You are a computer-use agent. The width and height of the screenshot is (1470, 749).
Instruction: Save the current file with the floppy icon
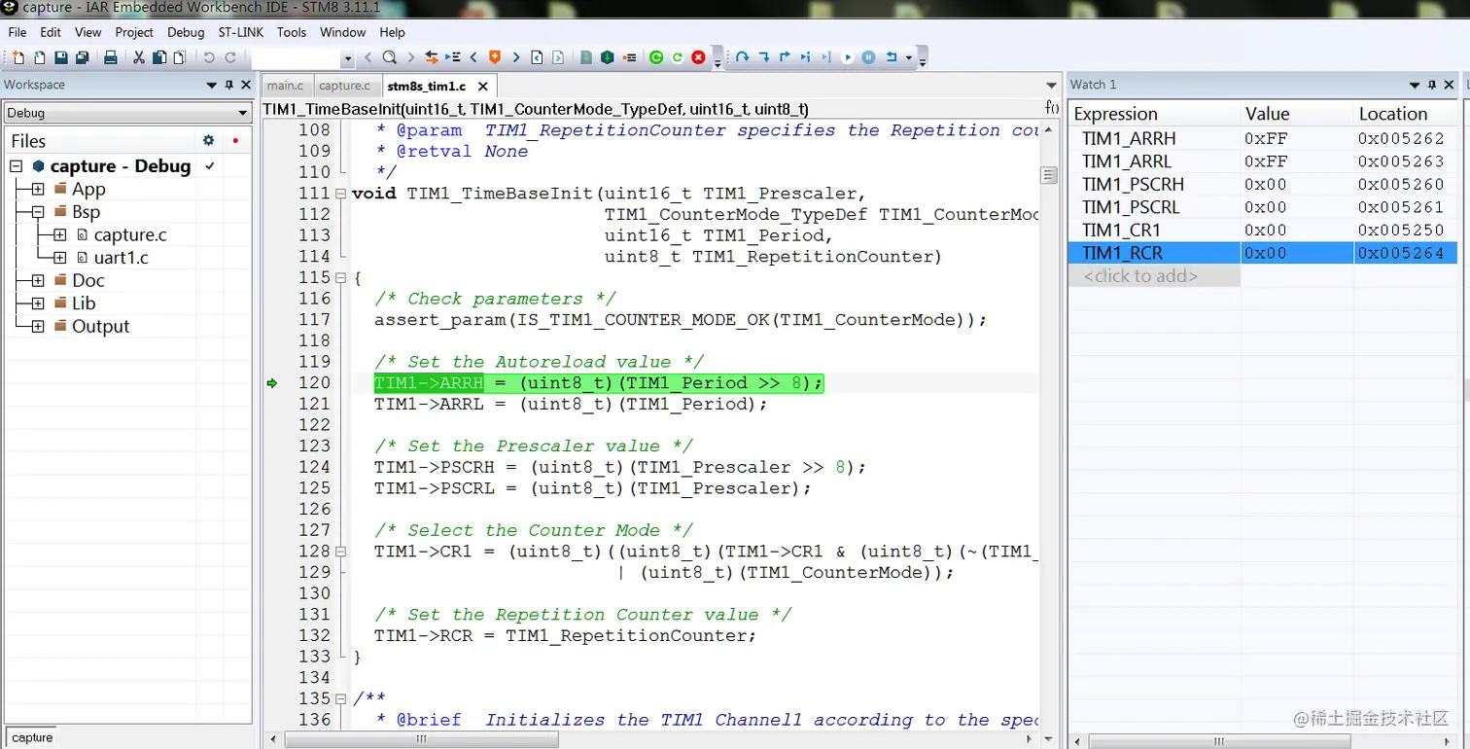(x=61, y=58)
